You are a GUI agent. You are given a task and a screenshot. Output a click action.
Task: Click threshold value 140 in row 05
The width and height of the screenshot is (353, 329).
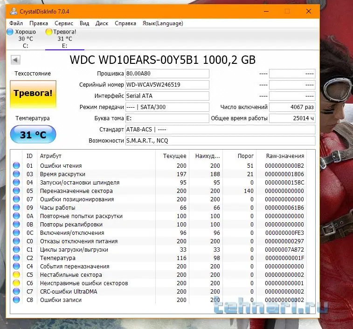point(249,191)
